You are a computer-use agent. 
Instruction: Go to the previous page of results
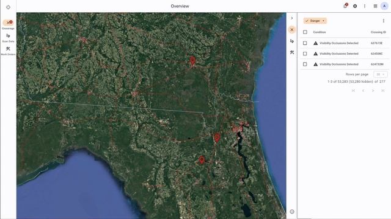363,91
